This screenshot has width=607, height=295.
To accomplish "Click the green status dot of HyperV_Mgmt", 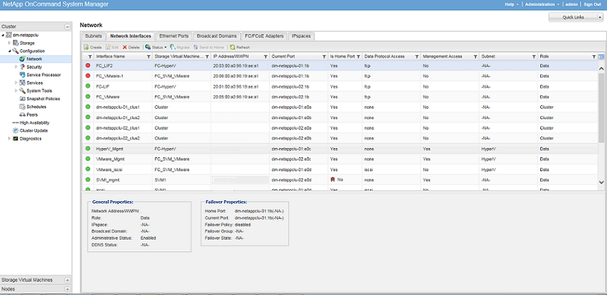I will click(x=88, y=149).
